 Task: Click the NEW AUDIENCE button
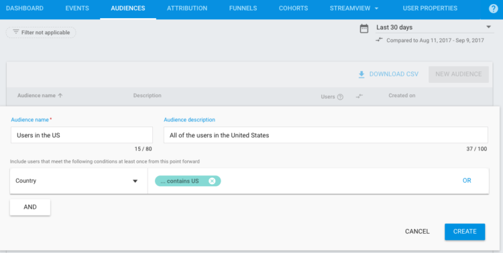[x=459, y=74]
